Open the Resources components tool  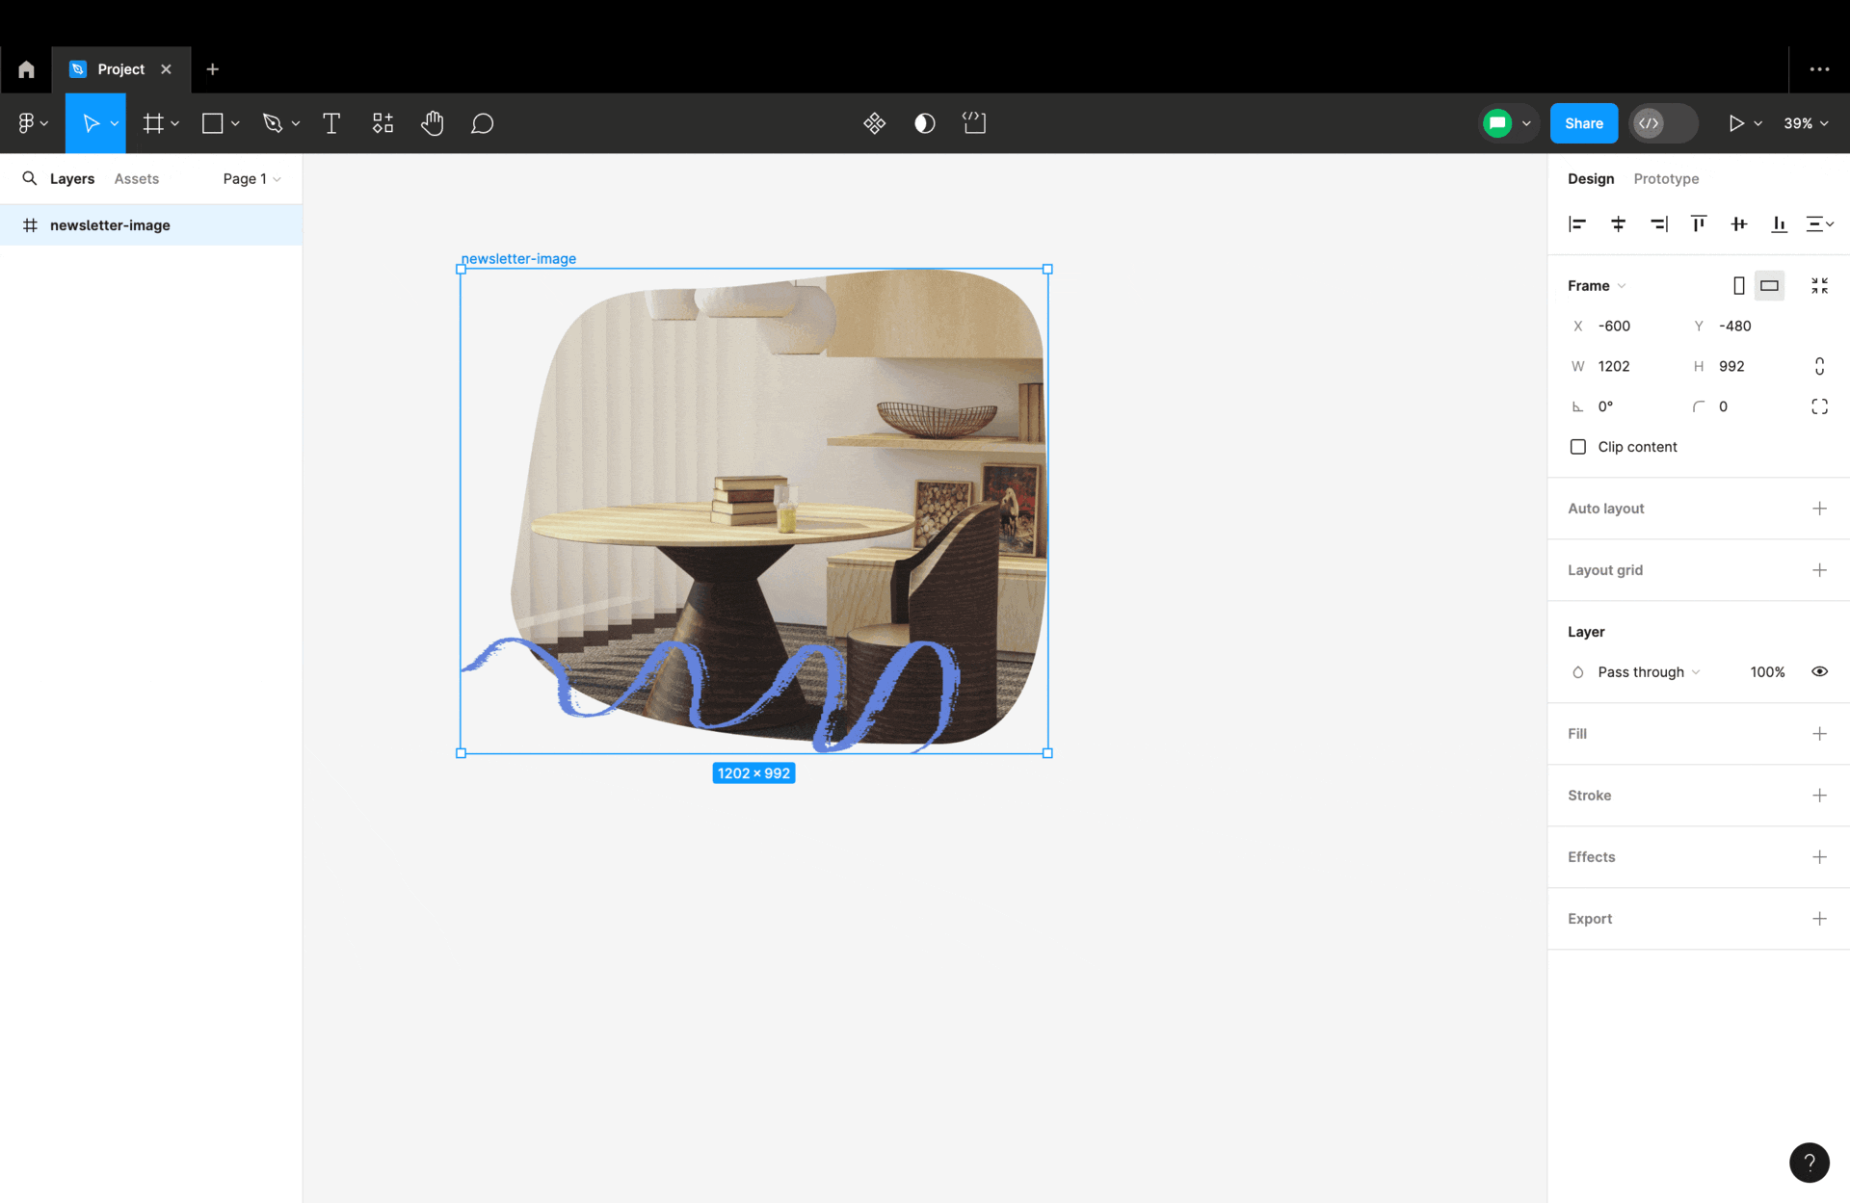pos(383,123)
